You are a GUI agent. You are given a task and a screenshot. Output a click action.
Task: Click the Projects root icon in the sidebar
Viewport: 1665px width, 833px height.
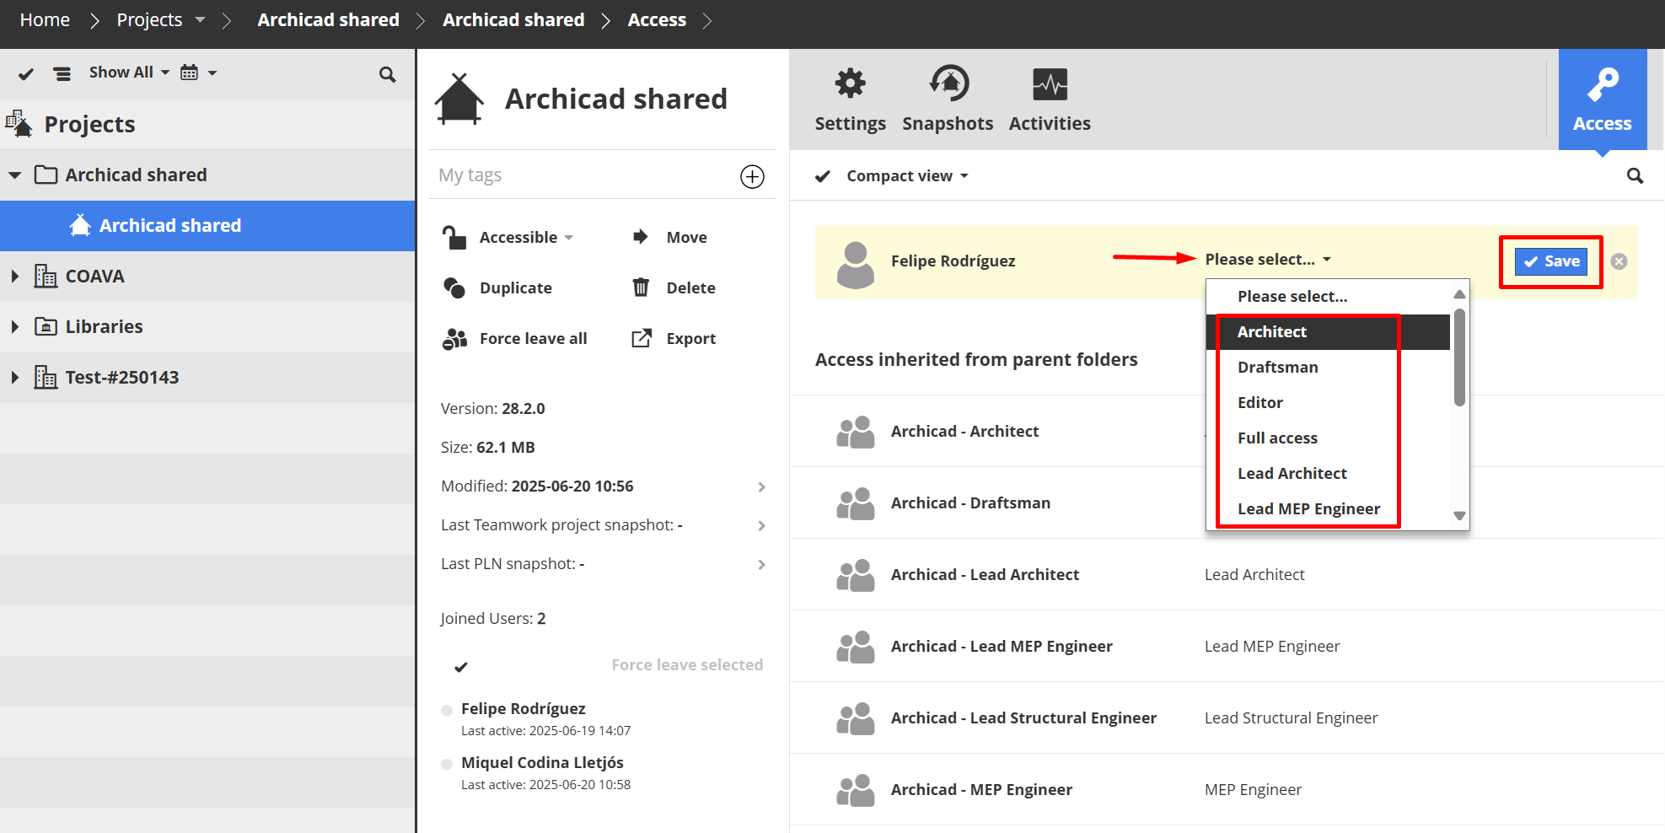pyautogui.click(x=19, y=124)
